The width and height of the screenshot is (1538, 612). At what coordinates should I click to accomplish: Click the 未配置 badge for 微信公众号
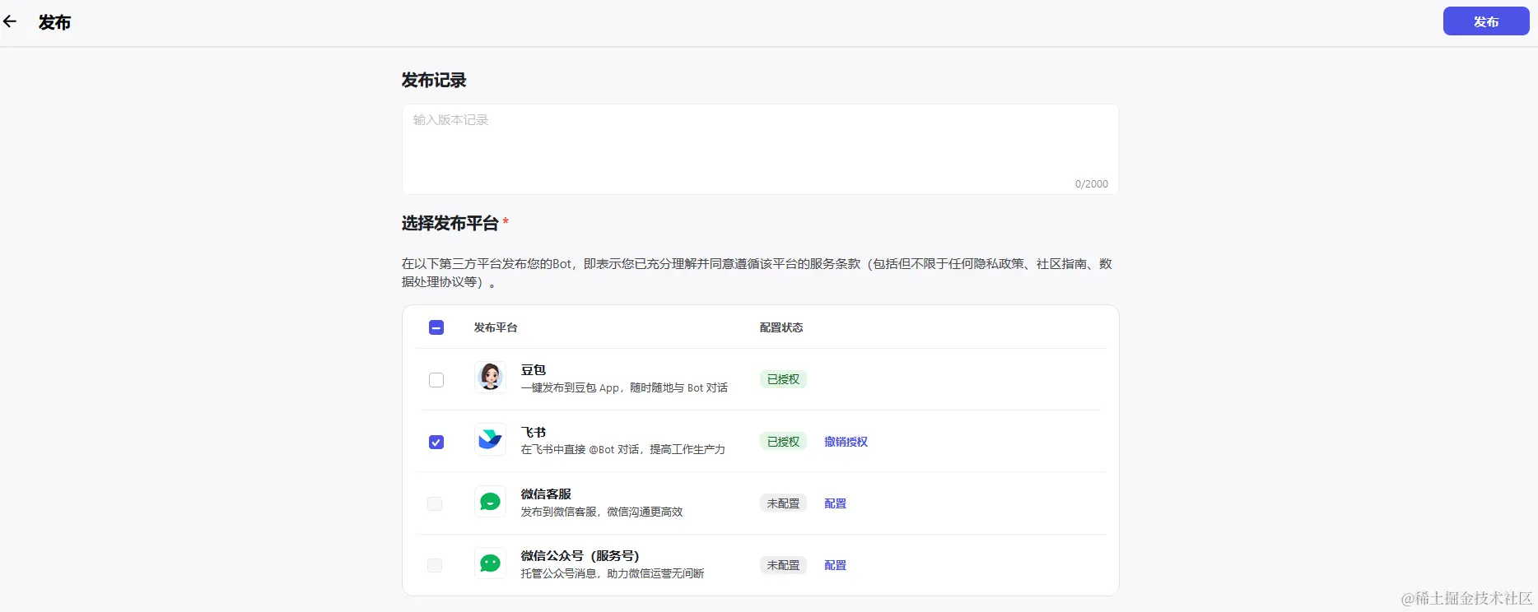[x=783, y=565]
